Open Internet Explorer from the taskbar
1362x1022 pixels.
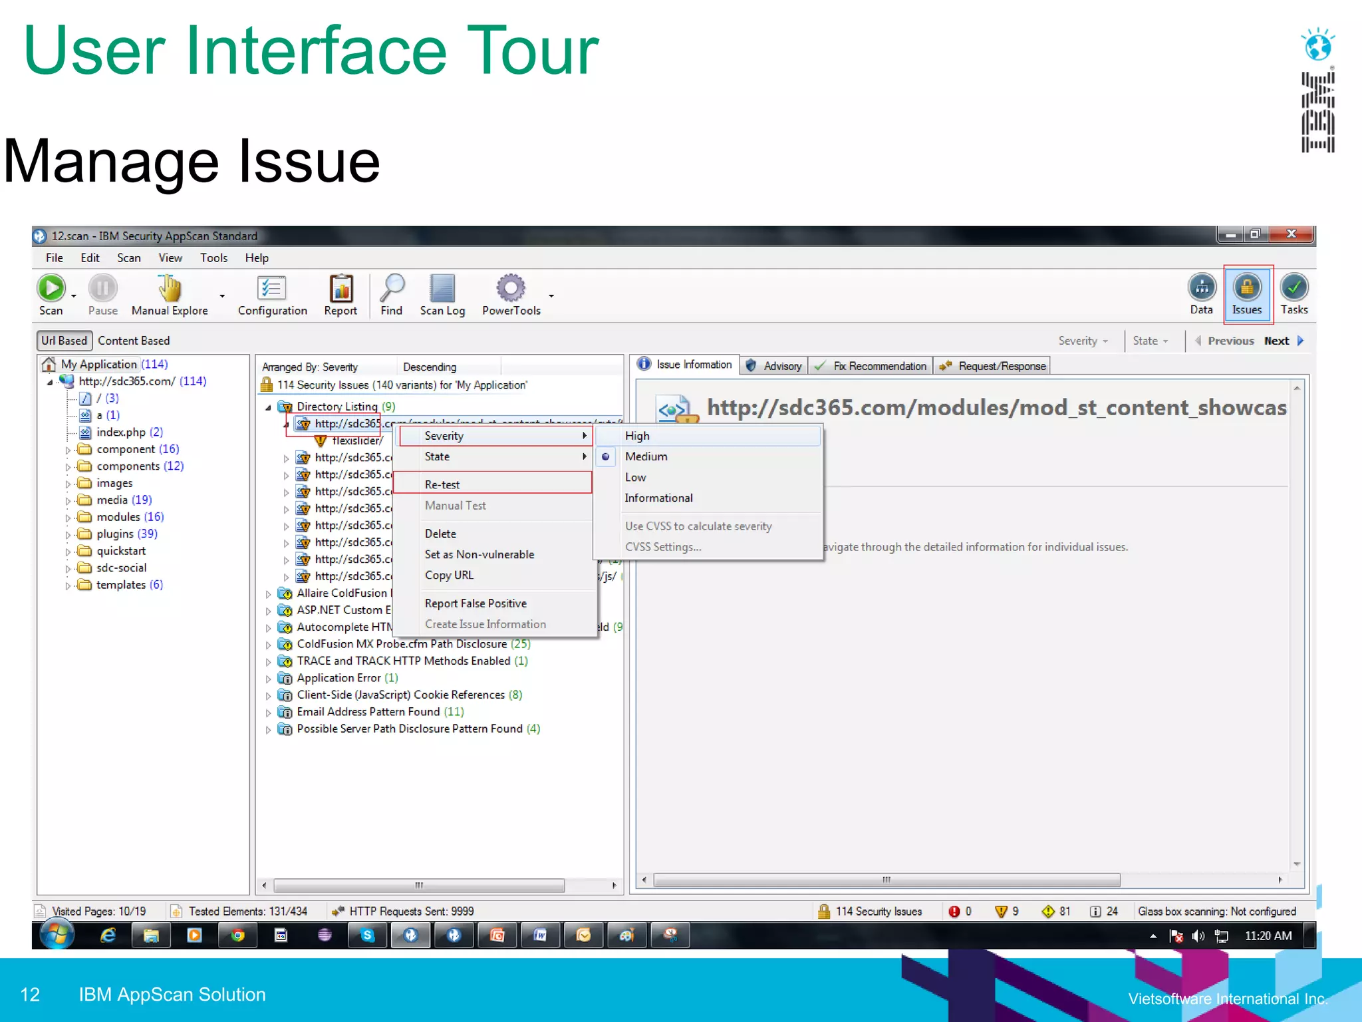point(108,936)
